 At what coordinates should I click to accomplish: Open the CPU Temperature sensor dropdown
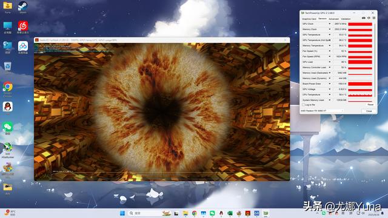(329, 94)
